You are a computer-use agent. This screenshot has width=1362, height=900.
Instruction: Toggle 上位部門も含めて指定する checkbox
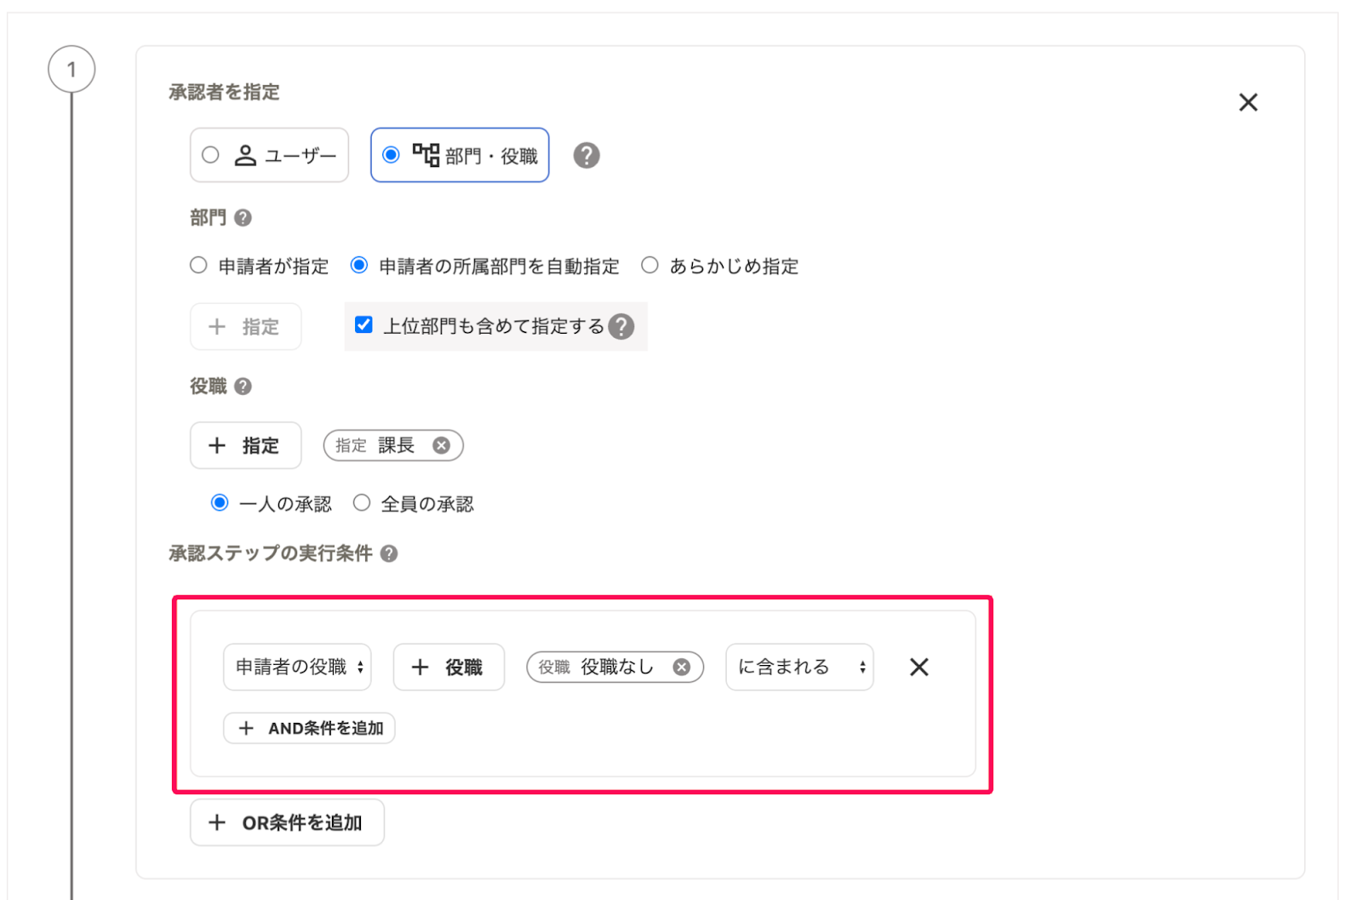coord(363,324)
